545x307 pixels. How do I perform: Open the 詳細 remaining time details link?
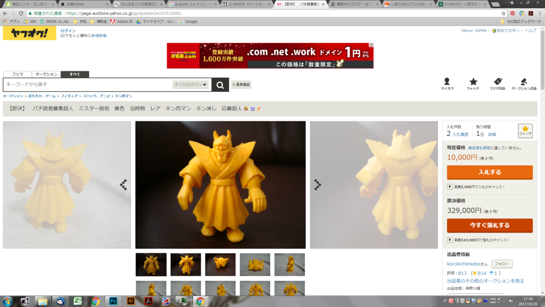click(x=492, y=134)
